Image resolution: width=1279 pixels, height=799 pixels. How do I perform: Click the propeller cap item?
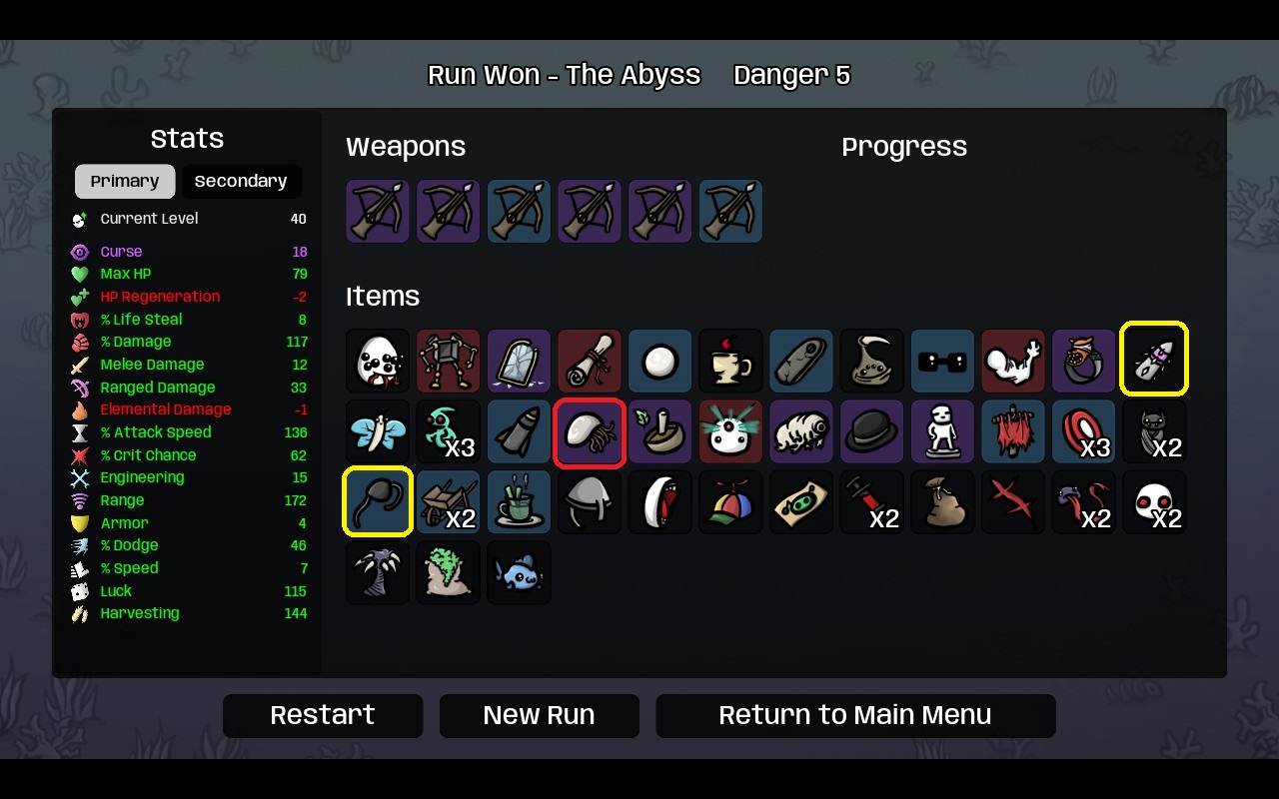730,502
